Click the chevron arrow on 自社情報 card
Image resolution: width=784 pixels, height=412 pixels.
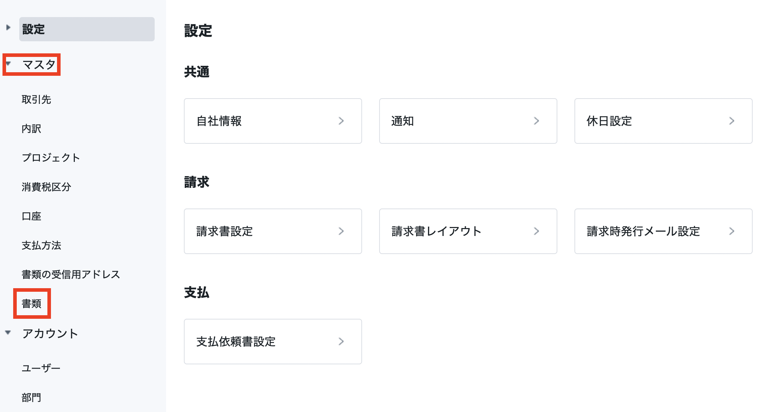pos(341,121)
